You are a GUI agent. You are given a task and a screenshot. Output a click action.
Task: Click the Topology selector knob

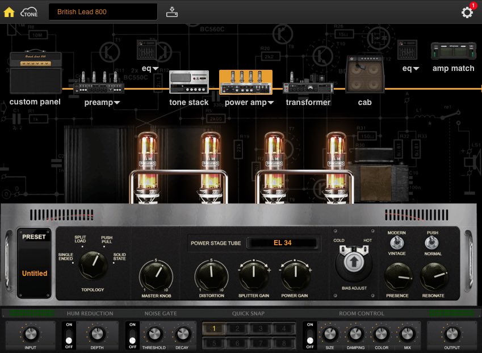pyautogui.click(x=93, y=266)
